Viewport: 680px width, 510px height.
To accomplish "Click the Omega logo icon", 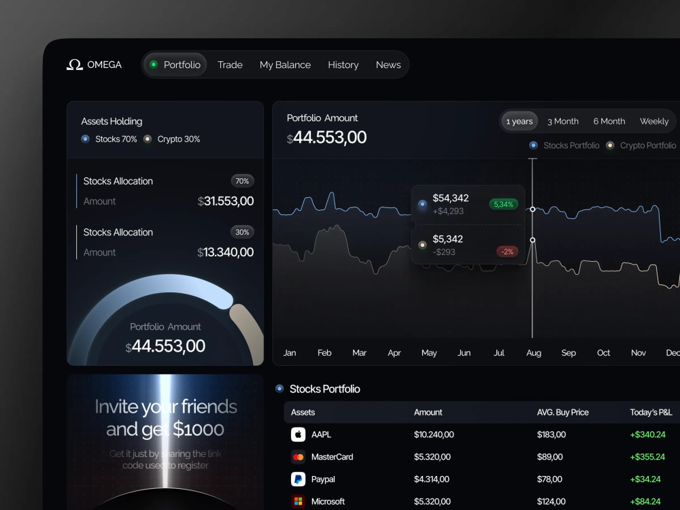I will point(75,65).
